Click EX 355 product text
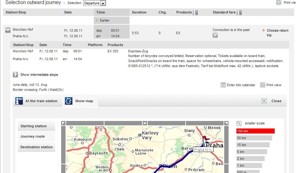This screenshot has width=296, height=173. tap(113, 51)
